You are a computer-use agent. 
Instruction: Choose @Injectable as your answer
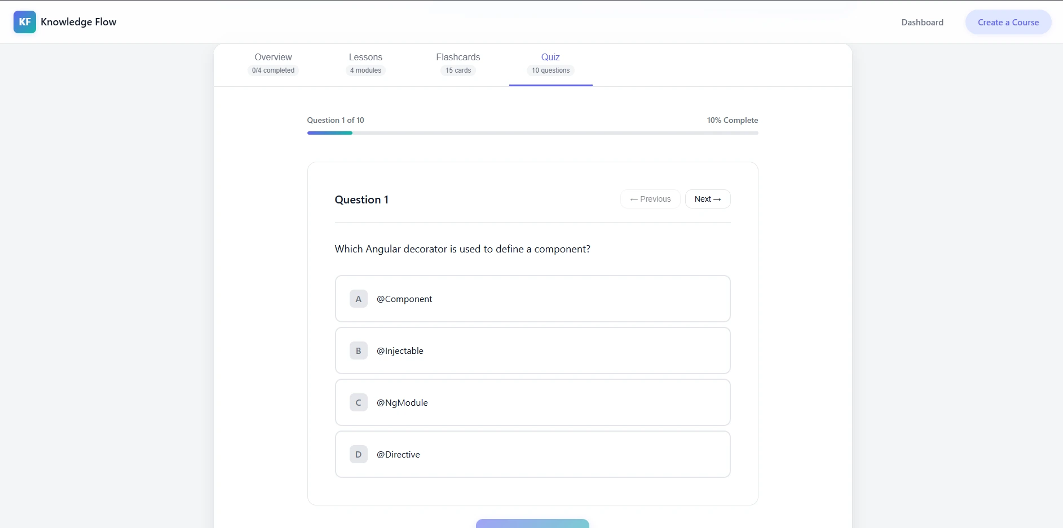(x=532, y=350)
